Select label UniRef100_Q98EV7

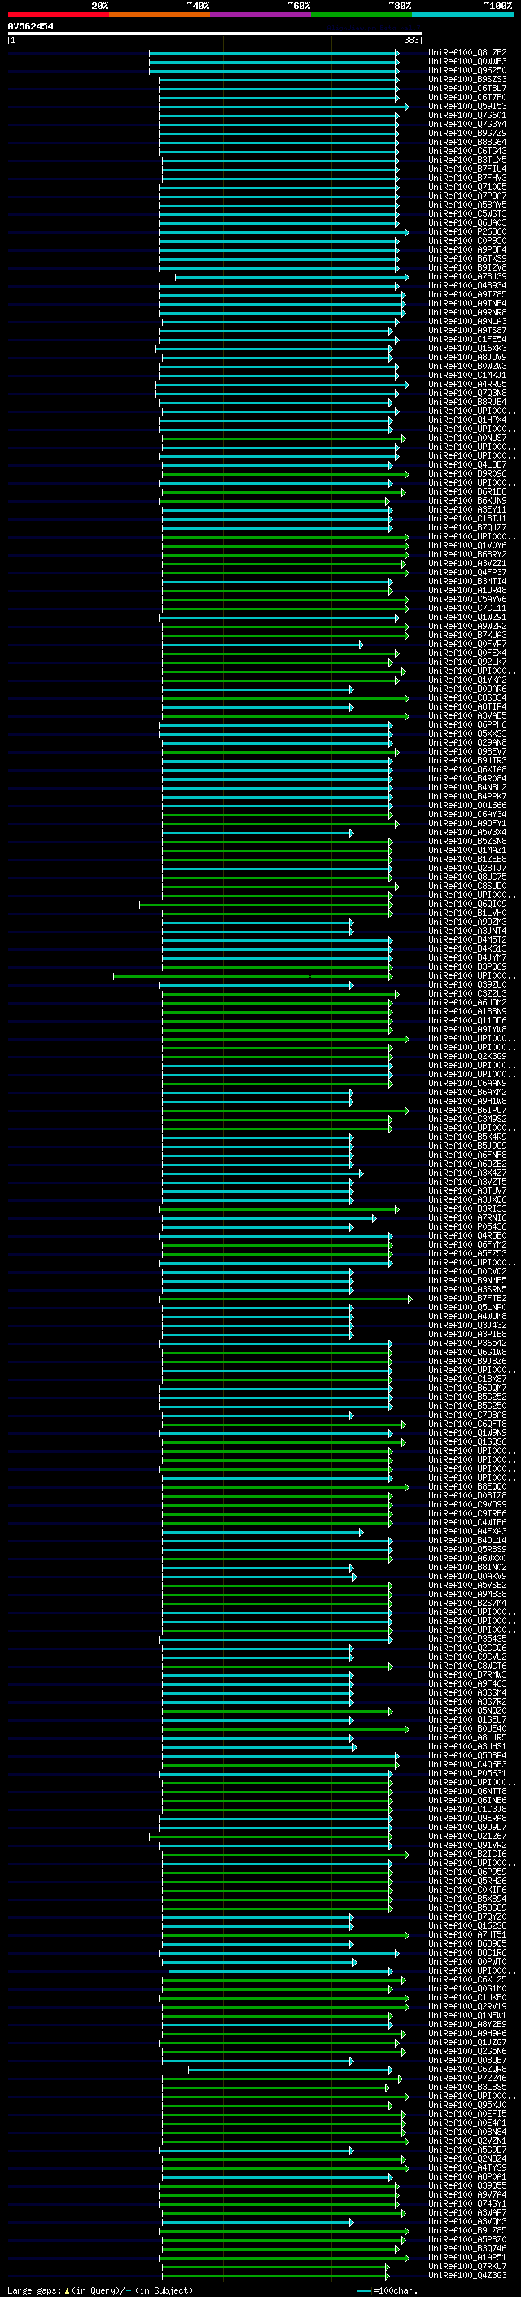pos(467,752)
